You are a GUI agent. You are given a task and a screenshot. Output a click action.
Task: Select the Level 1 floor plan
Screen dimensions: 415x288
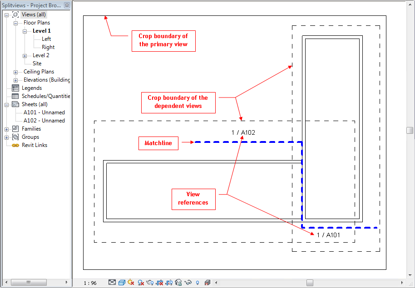click(x=42, y=31)
